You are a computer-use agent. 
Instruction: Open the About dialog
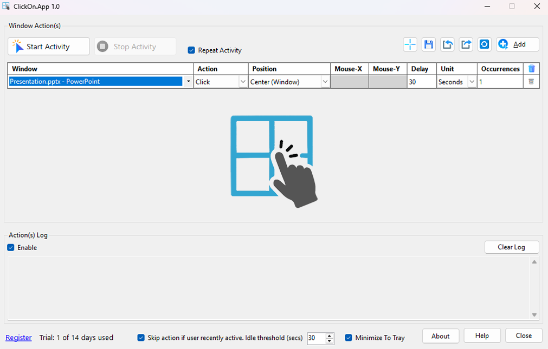pyautogui.click(x=440, y=335)
